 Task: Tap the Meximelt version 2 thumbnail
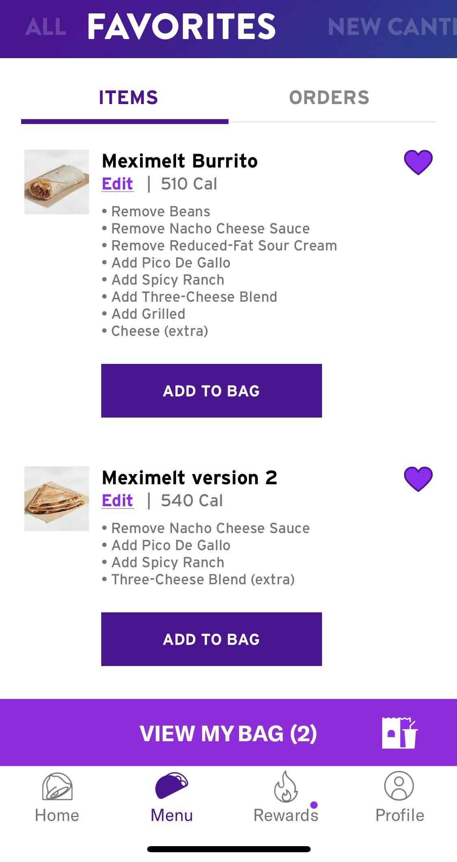(x=57, y=498)
